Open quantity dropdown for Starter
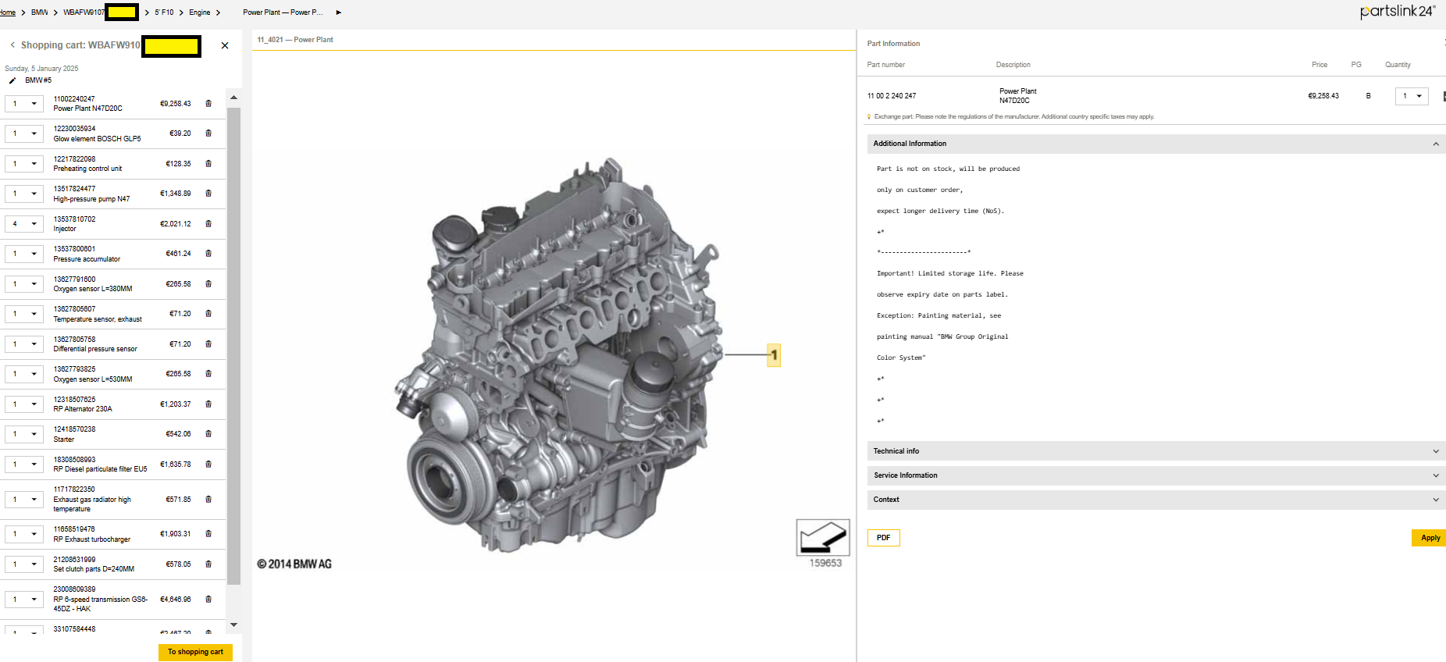 [24, 434]
